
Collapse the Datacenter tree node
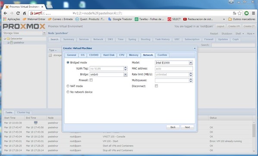click(x=5, y=39)
